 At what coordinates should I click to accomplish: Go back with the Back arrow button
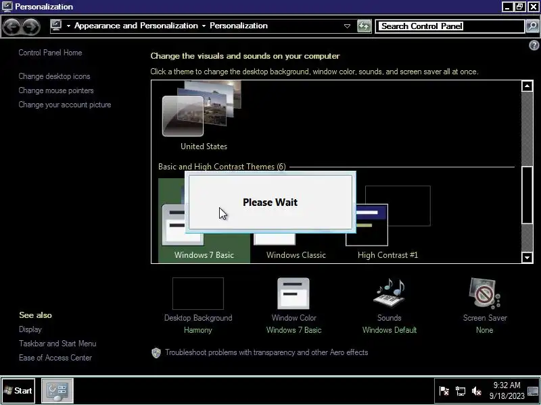pyautogui.click(x=11, y=26)
